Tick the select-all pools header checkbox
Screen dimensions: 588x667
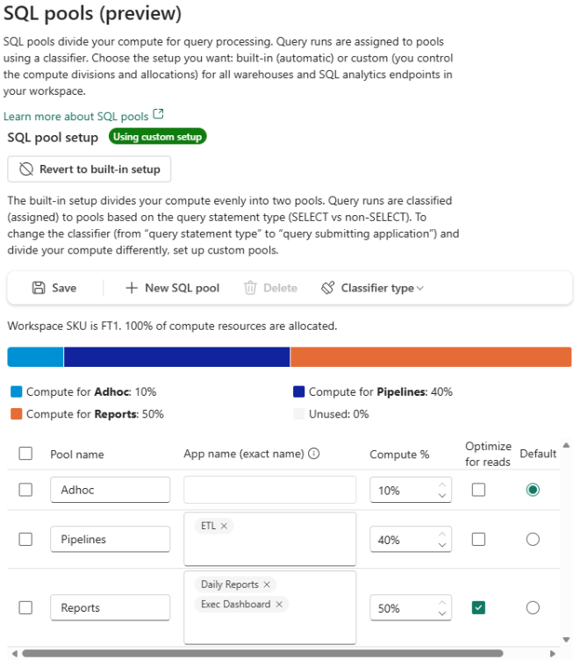[25, 454]
